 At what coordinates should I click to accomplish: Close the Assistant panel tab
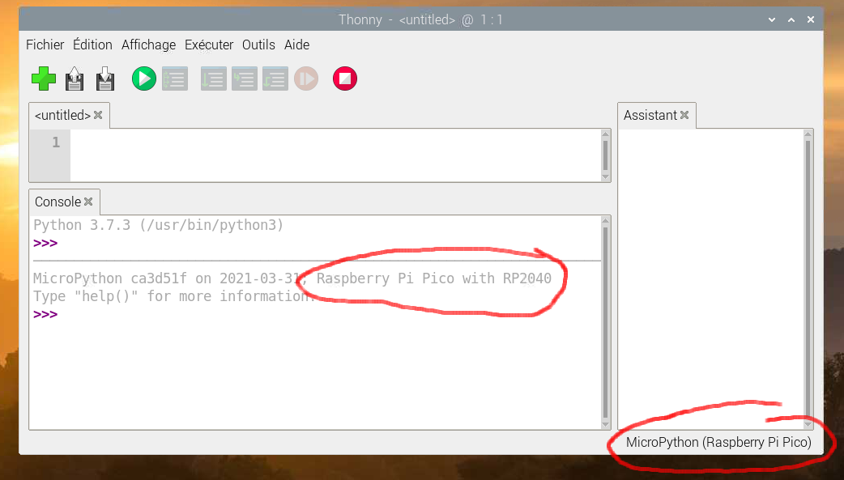pos(684,115)
